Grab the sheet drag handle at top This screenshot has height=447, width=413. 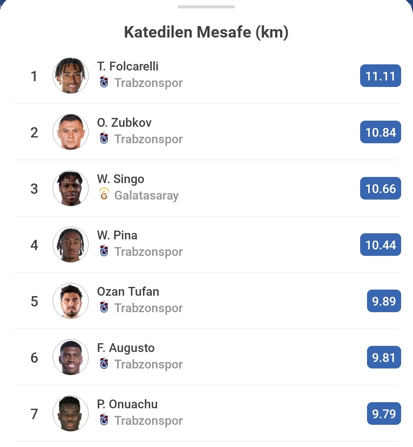click(x=206, y=7)
